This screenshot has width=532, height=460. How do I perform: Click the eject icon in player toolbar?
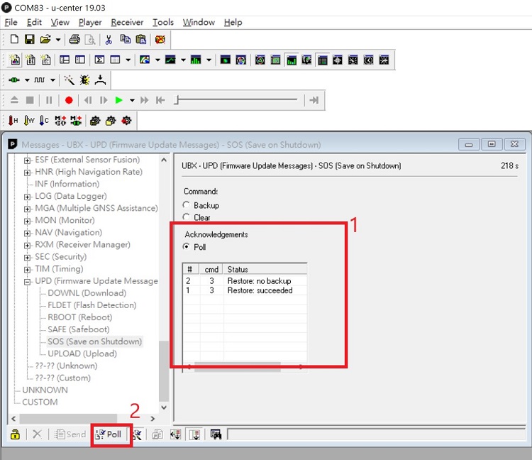pyautogui.click(x=14, y=100)
